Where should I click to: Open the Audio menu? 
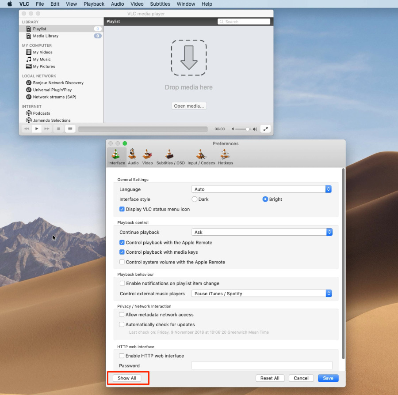118,4
